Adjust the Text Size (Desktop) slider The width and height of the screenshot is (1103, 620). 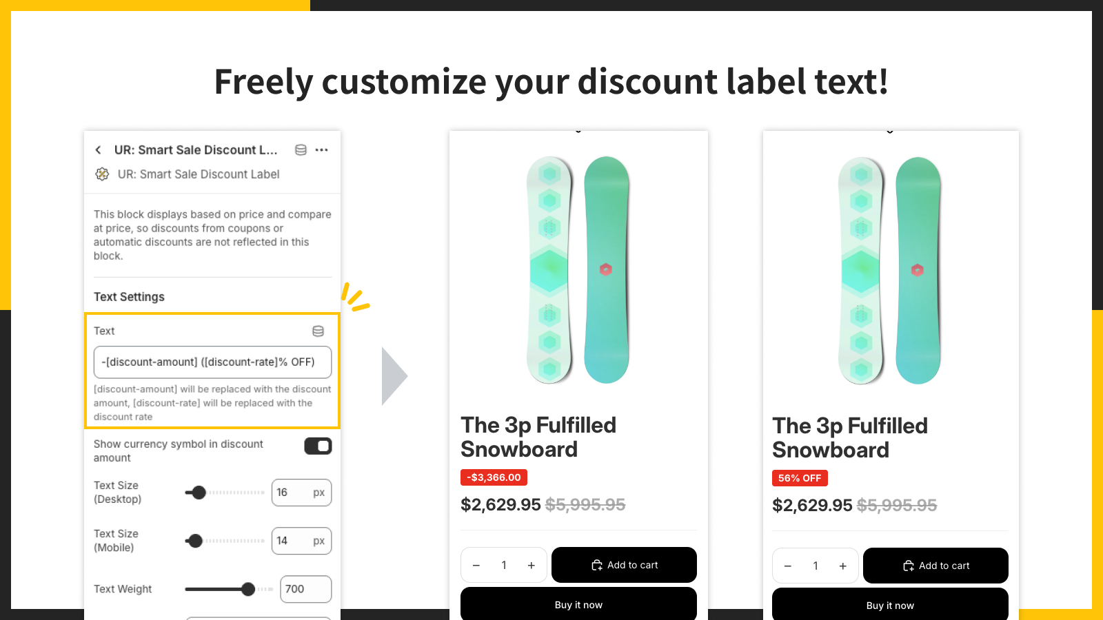[199, 493]
